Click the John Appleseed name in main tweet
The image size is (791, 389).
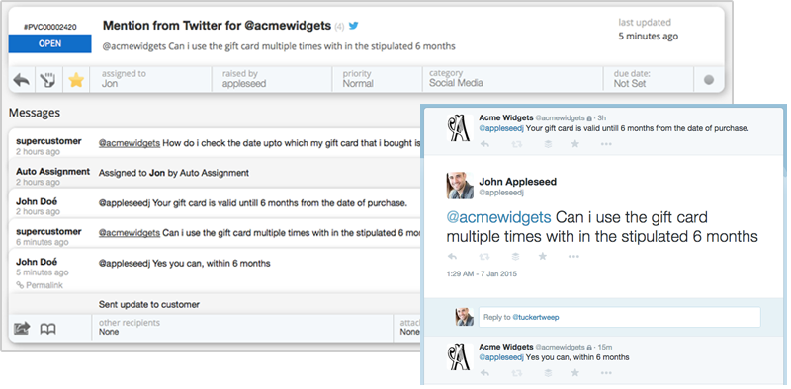517,182
